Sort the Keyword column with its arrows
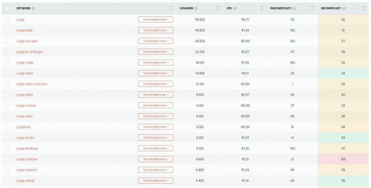Screen dimensions: 371x188 click(x=171, y=8)
